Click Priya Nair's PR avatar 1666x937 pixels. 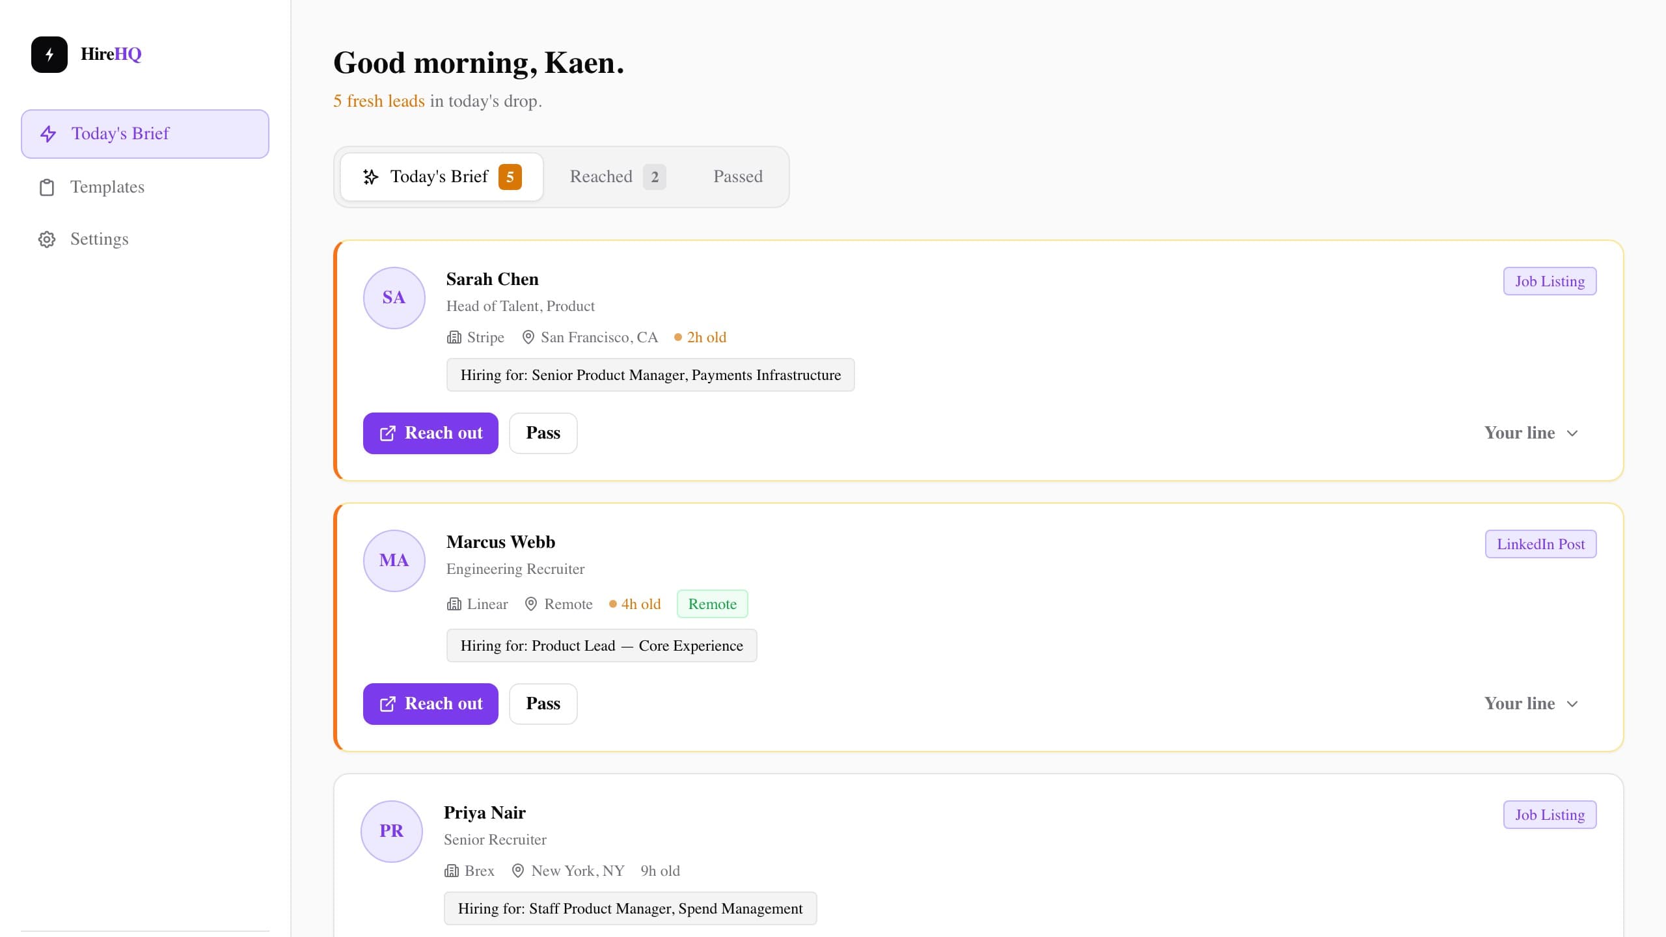(392, 832)
